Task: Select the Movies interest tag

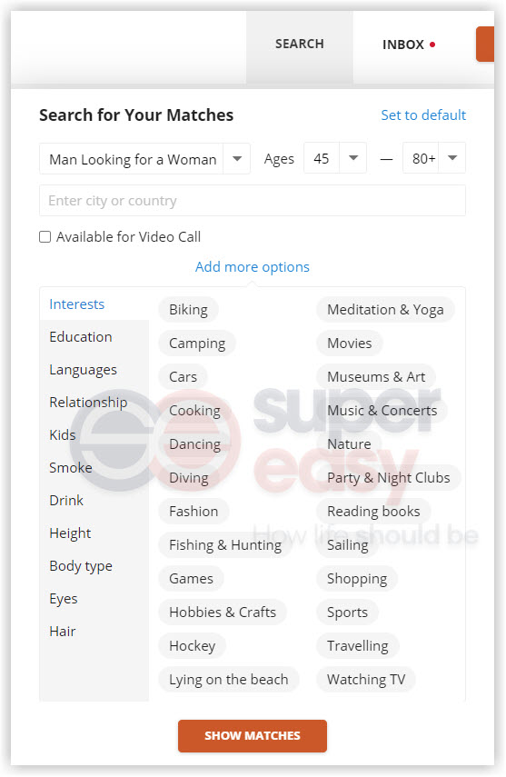Action: click(x=350, y=344)
